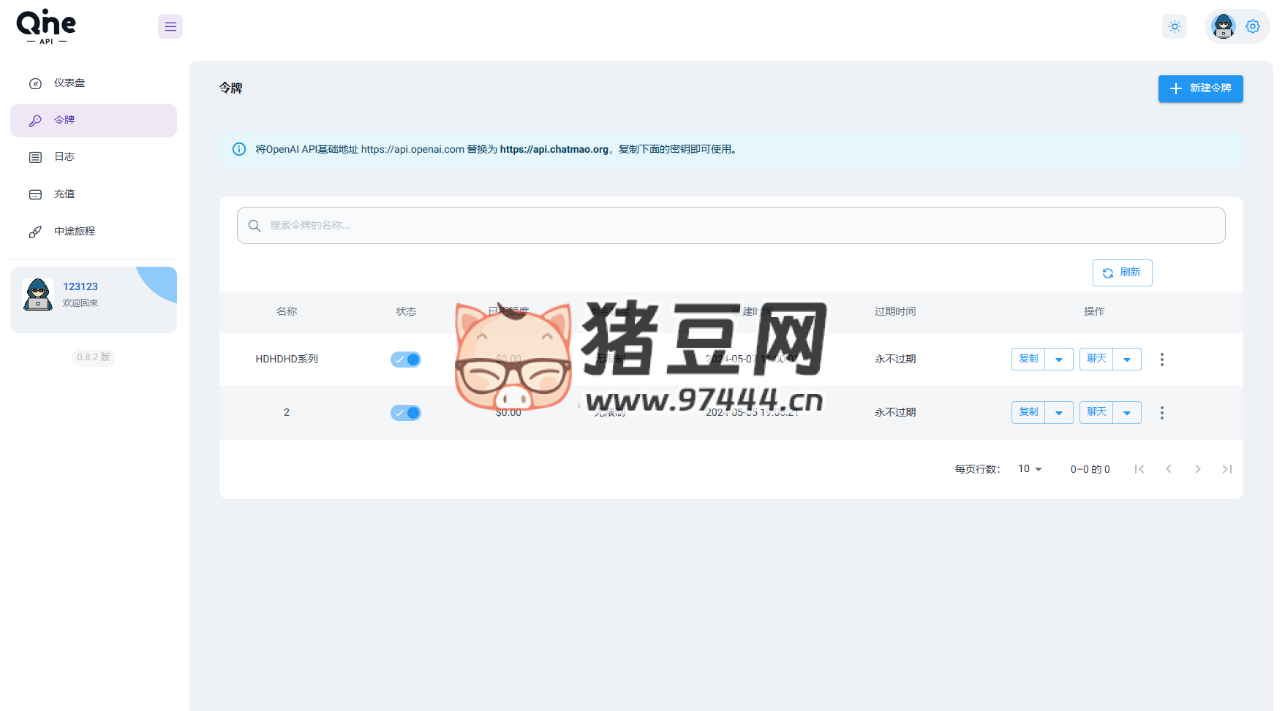The image size is (1285, 711).
Task: Open 充值 page from sidebar
Action: pyautogui.click(x=64, y=194)
